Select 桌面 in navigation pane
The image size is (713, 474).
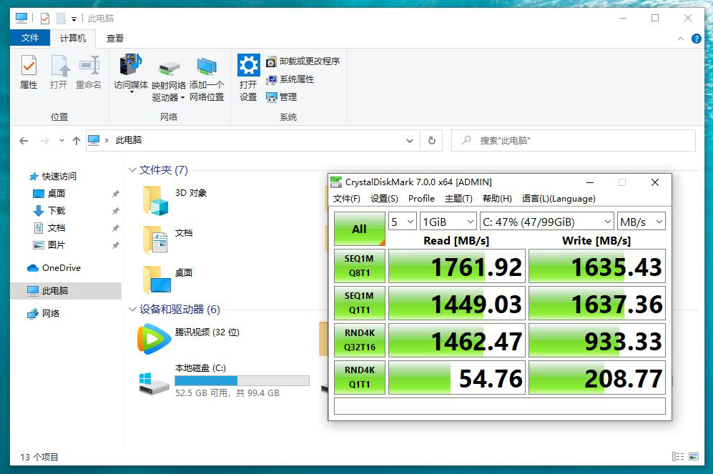tap(56, 194)
